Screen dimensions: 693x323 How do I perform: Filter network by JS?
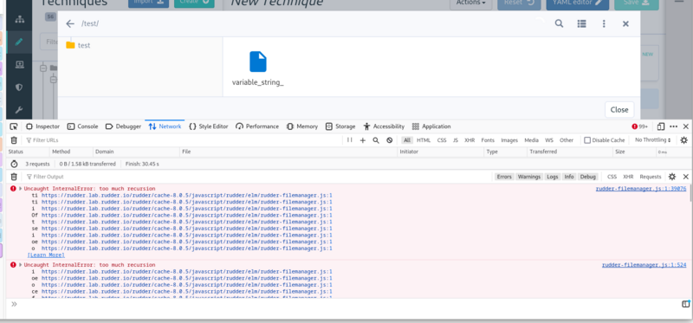tap(456, 140)
